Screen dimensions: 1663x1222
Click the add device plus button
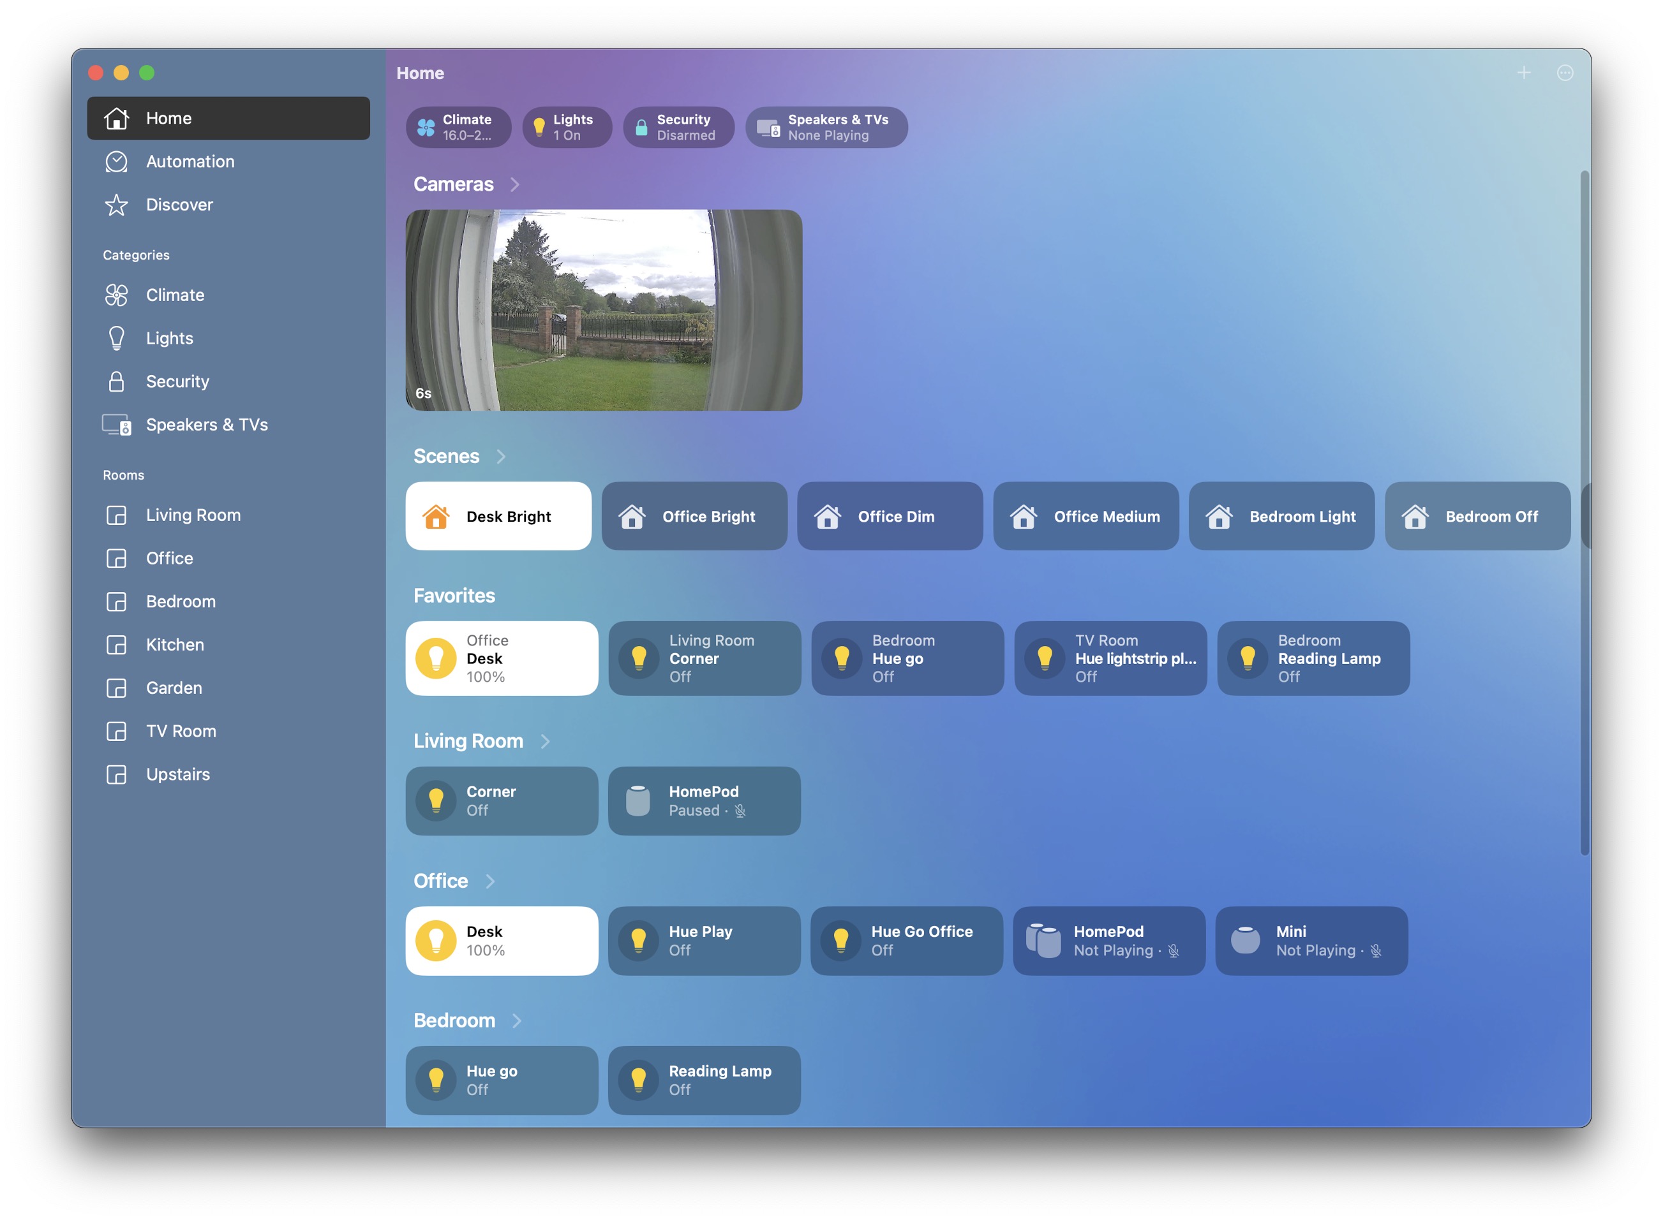coord(1523,71)
